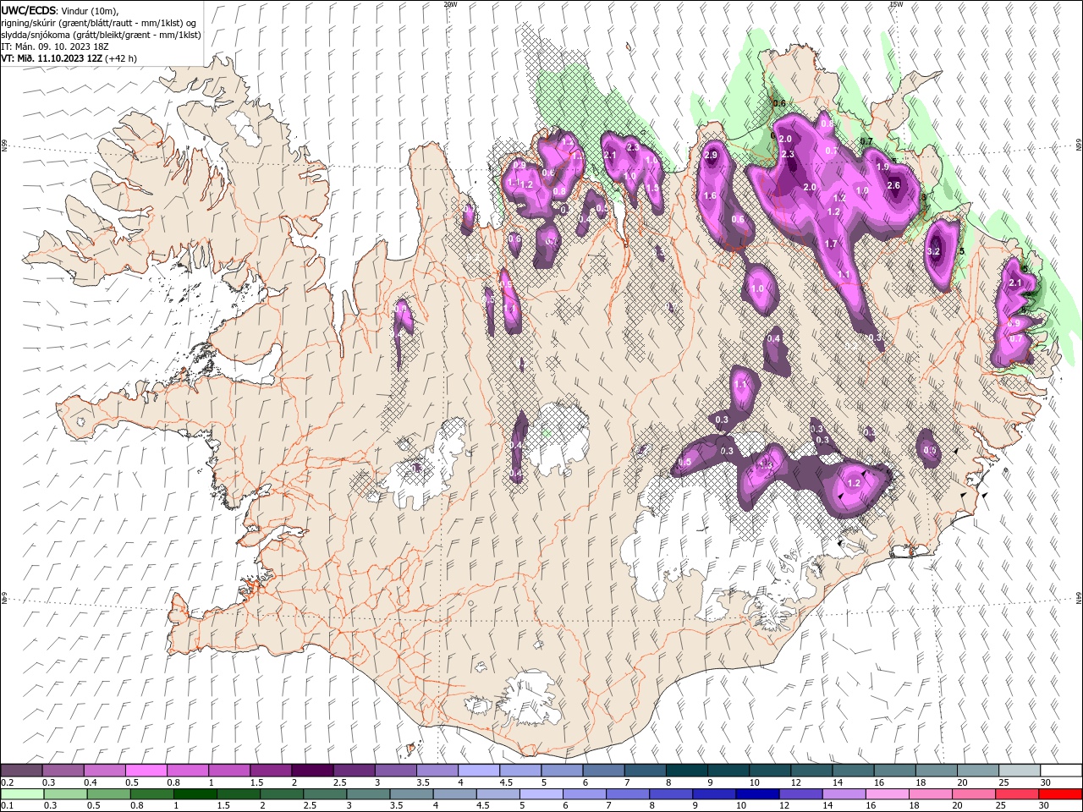1083x812 pixels.
Task: Click the '20W' longitude label
Action: pos(450,3)
